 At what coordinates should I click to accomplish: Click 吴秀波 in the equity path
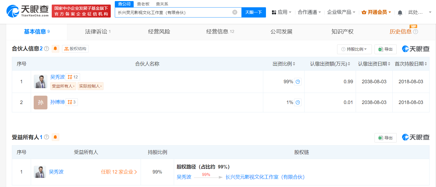[184, 177]
